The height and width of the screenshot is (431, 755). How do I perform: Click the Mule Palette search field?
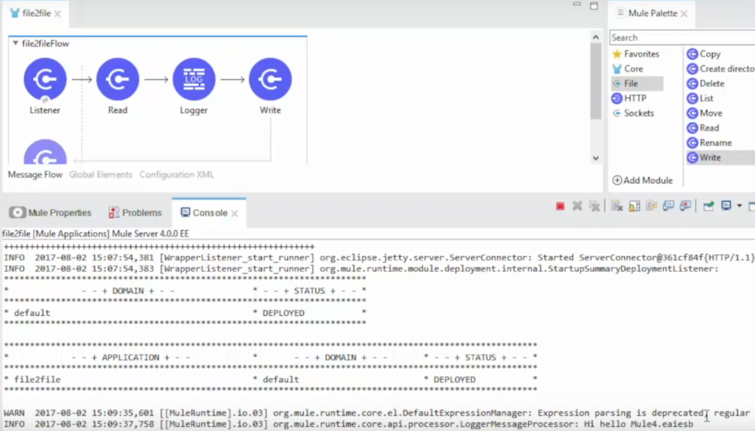(682, 38)
